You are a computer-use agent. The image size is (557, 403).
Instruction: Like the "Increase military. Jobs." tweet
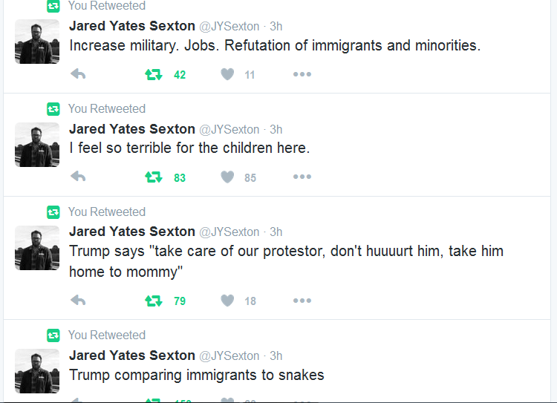228,74
